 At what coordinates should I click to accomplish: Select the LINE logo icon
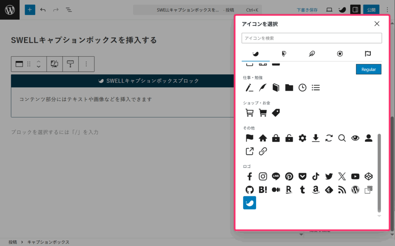pos(276,176)
